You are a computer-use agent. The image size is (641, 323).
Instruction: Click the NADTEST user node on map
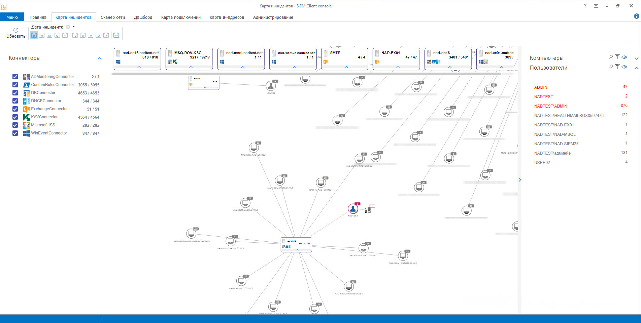click(x=353, y=209)
